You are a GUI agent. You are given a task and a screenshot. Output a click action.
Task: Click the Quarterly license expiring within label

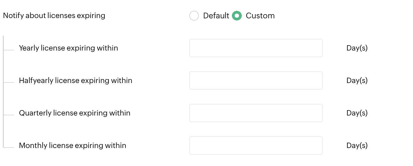75,113
